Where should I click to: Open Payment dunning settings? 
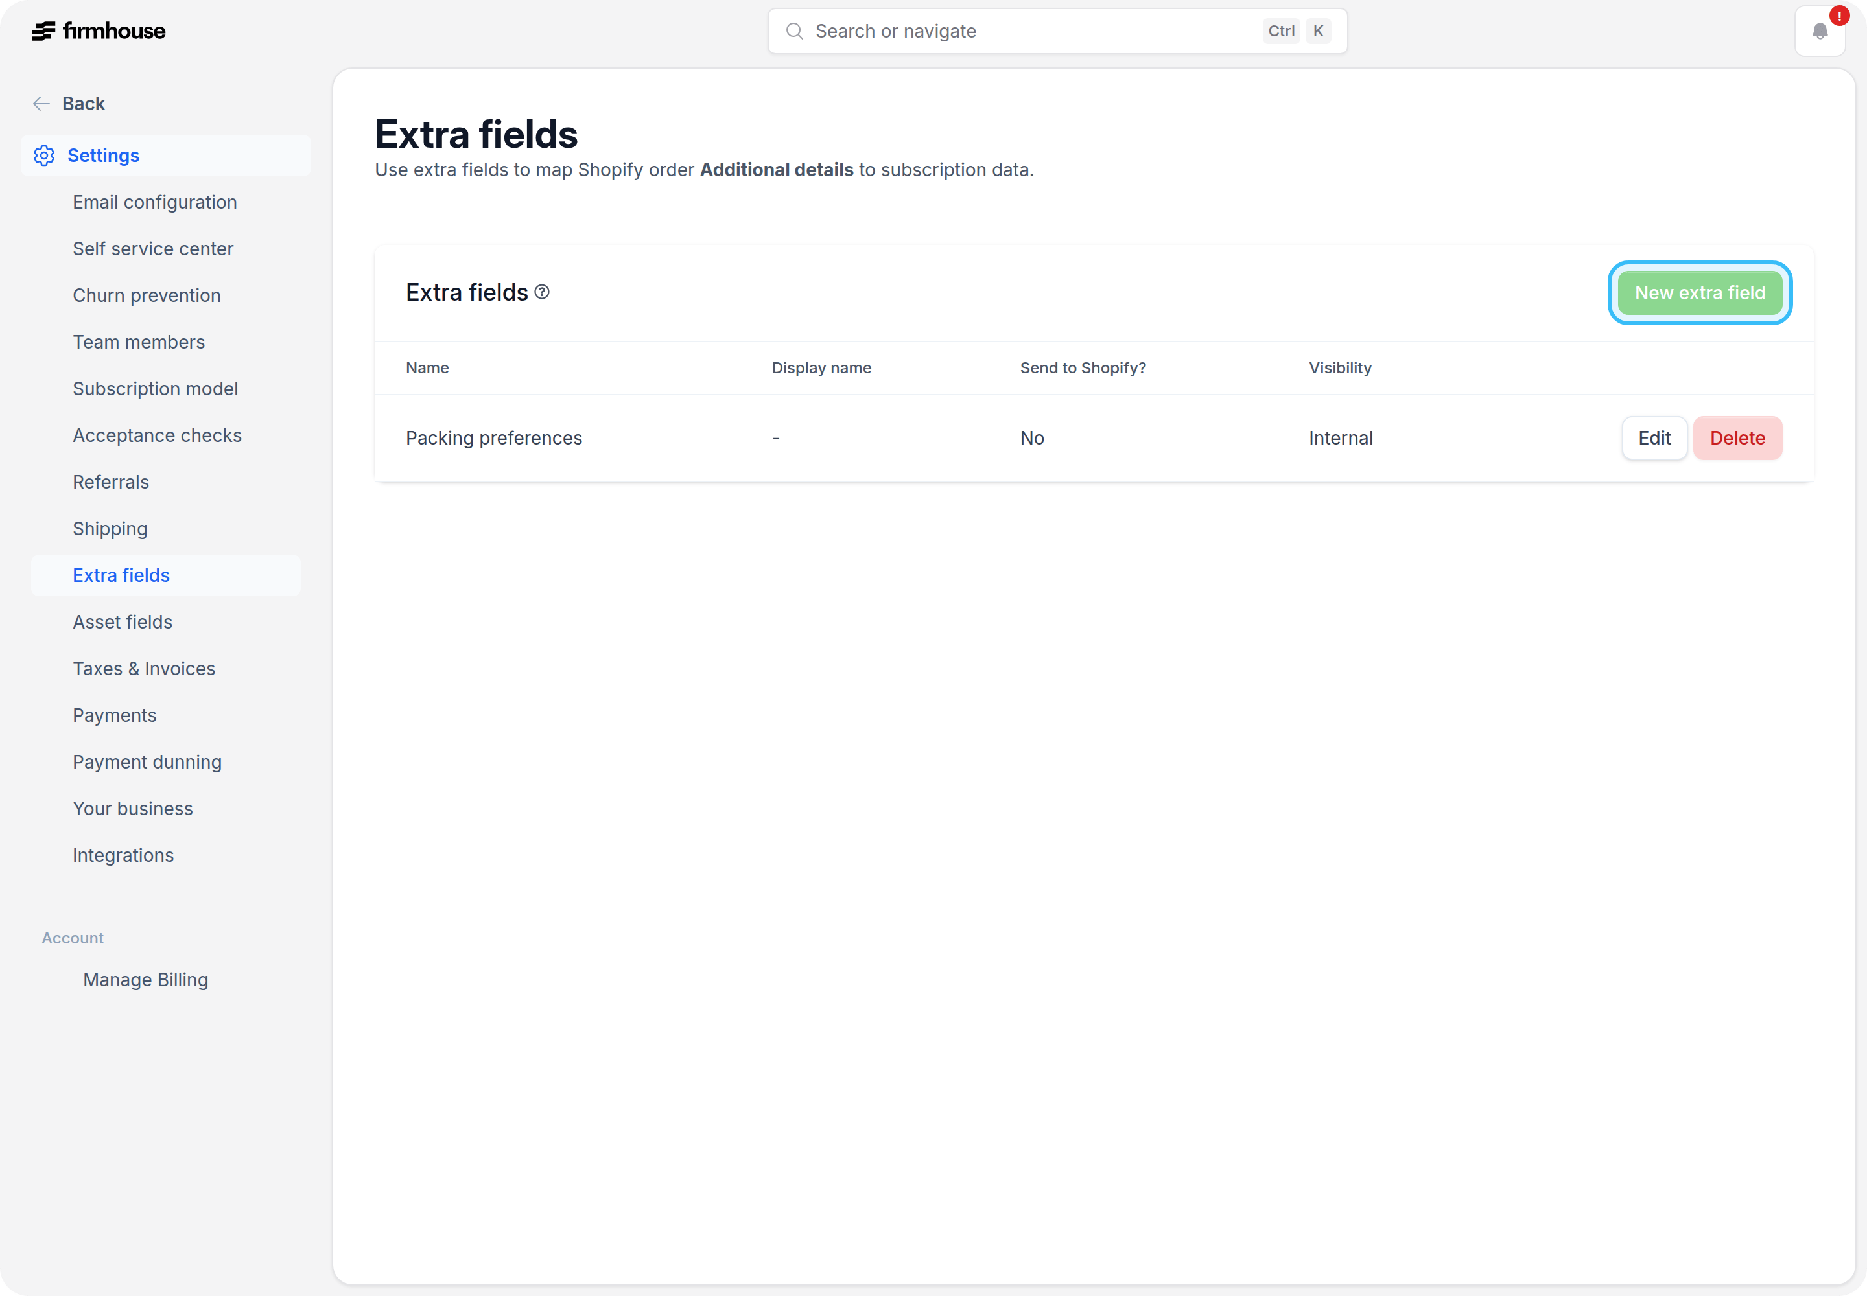coord(147,763)
